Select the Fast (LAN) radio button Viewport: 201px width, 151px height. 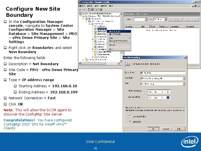pos(130,121)
